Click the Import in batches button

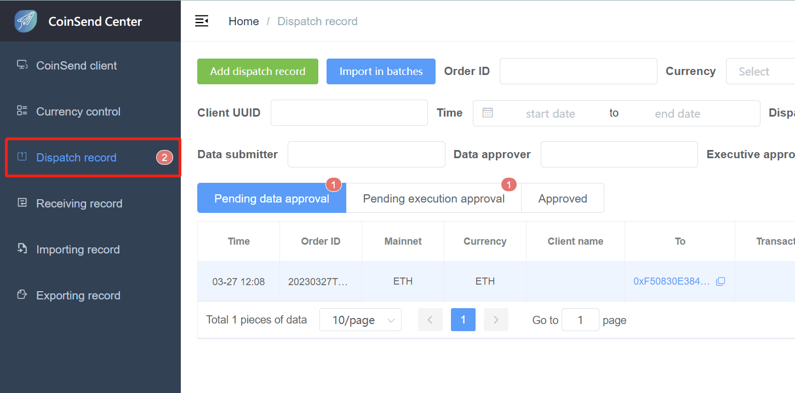(381, 71)
